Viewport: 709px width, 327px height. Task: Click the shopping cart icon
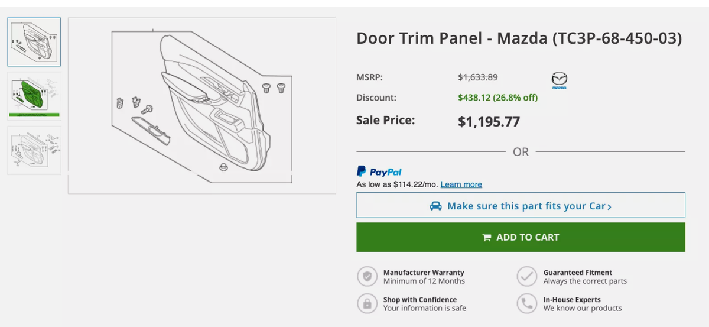487,237
